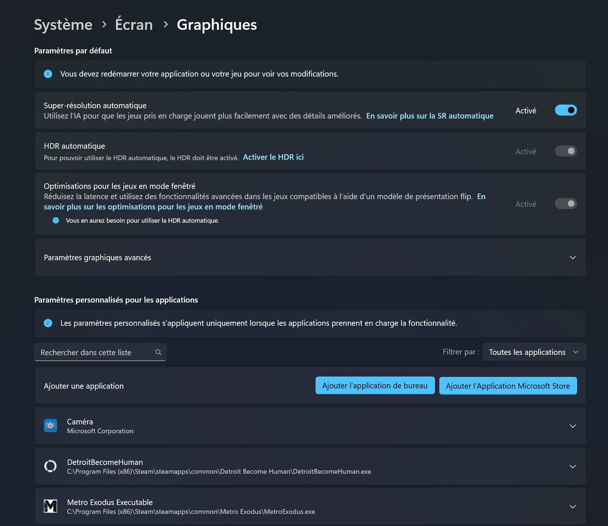Click Vous en aurez besoin HDR note
The height and width of the screenshot is (526, 608).
click(x=143, y=220)
